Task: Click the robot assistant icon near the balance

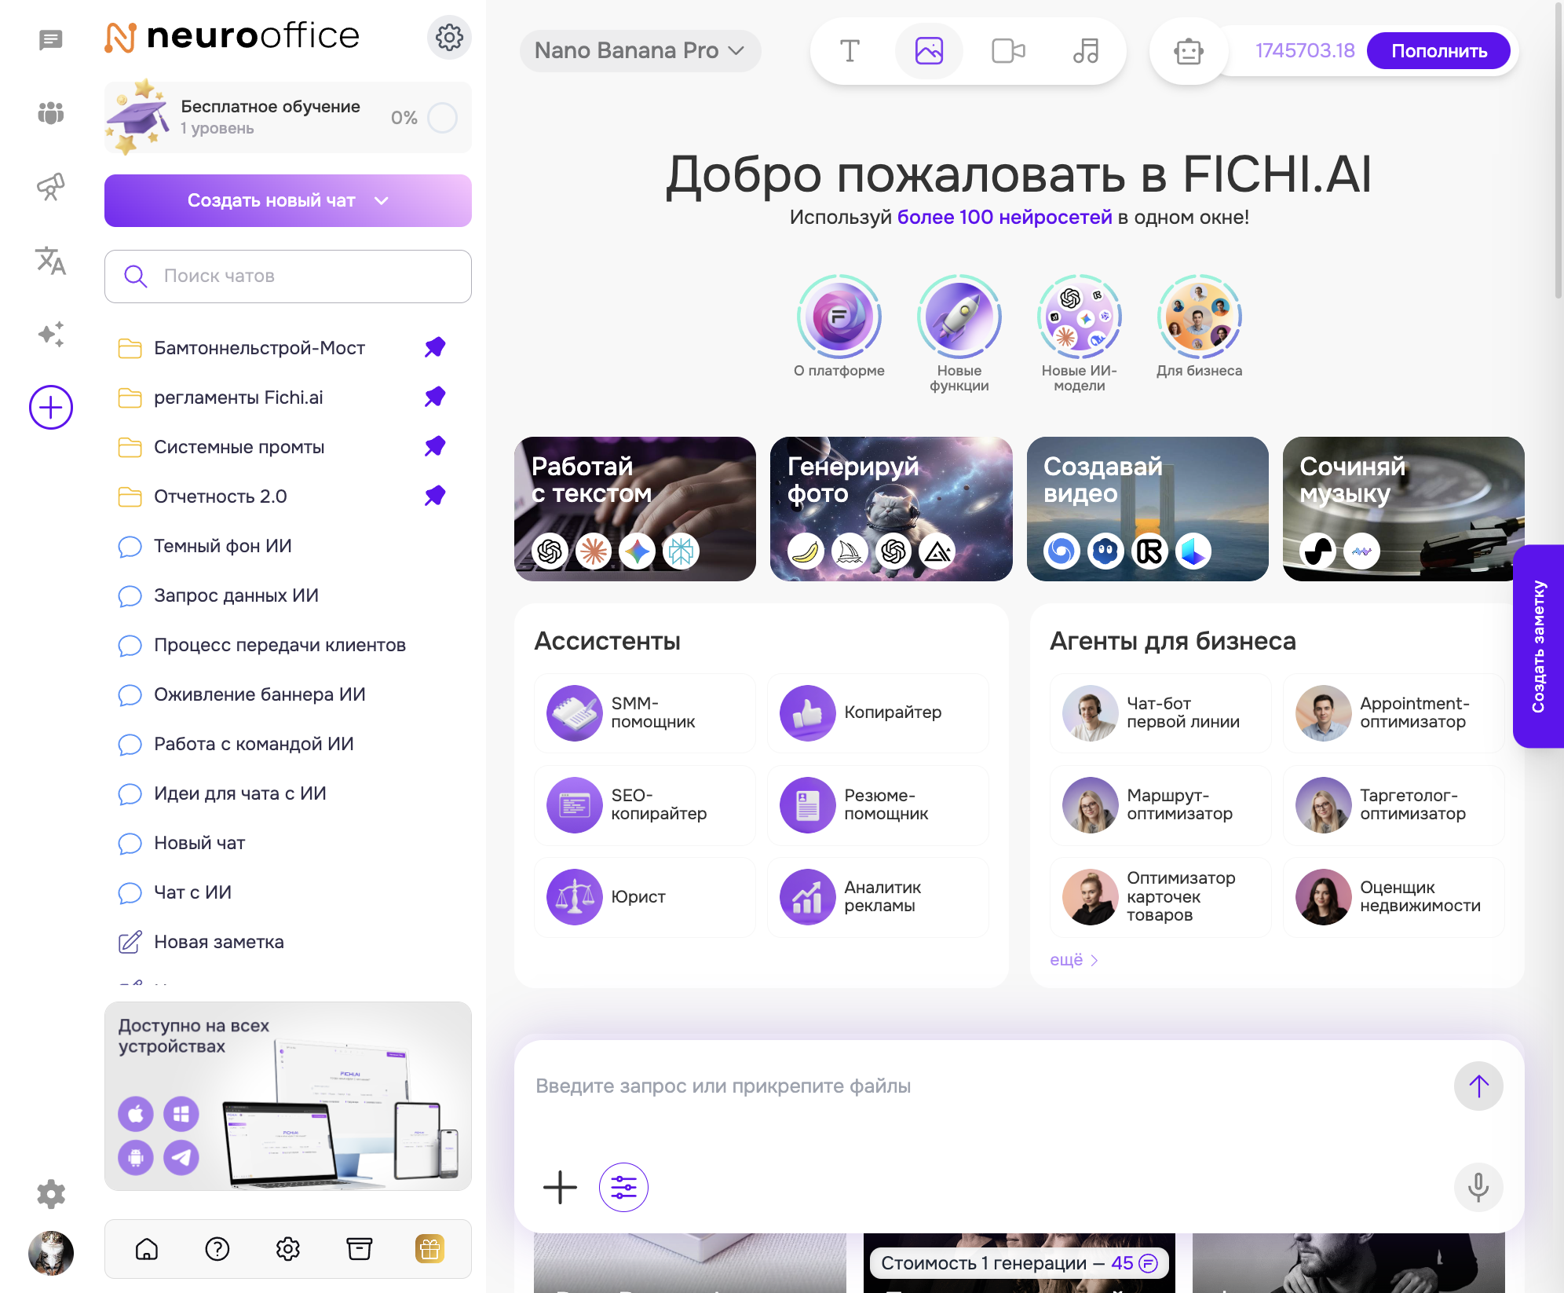Action: pos(1188,50)
